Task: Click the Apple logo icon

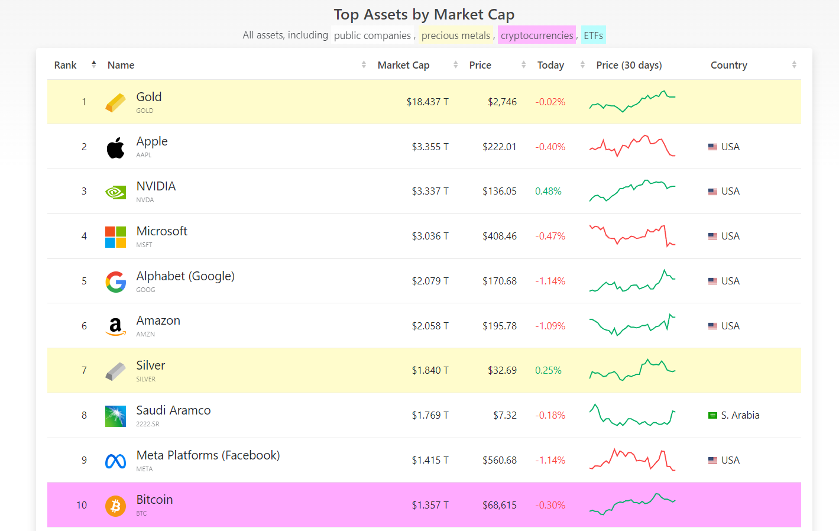Action: pos(115,147)
